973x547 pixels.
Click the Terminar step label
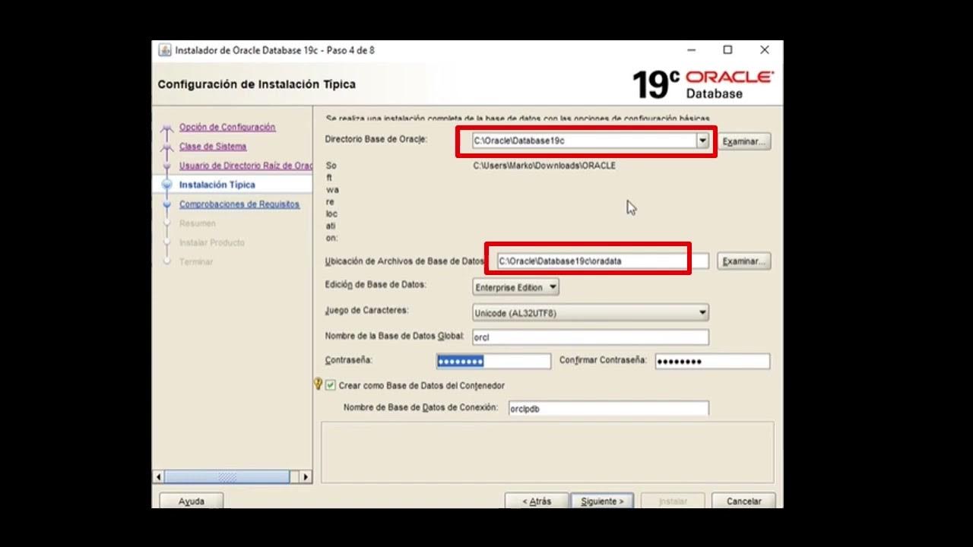pyautogui.click(x=196, y=261)
